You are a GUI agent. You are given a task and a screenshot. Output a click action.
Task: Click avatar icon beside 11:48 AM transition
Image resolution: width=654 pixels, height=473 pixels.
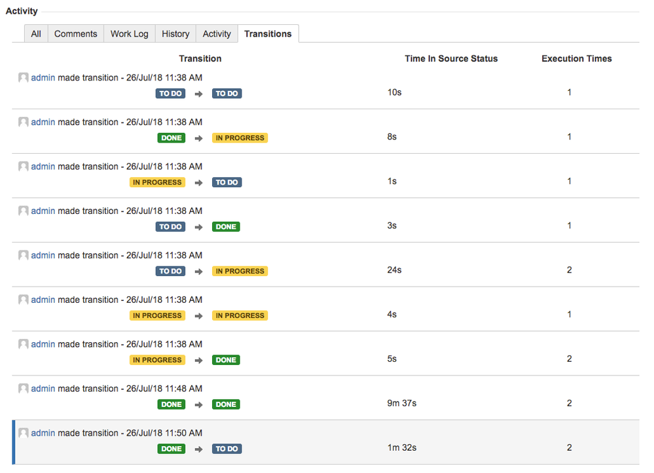tap(24, 389)
